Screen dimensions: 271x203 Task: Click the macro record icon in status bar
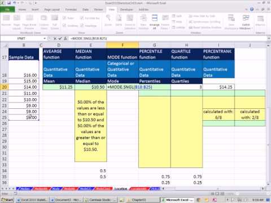point(15,193)
